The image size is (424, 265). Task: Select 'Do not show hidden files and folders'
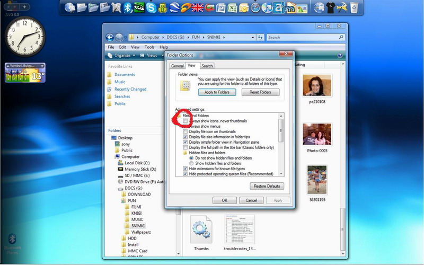pos(191,158)
